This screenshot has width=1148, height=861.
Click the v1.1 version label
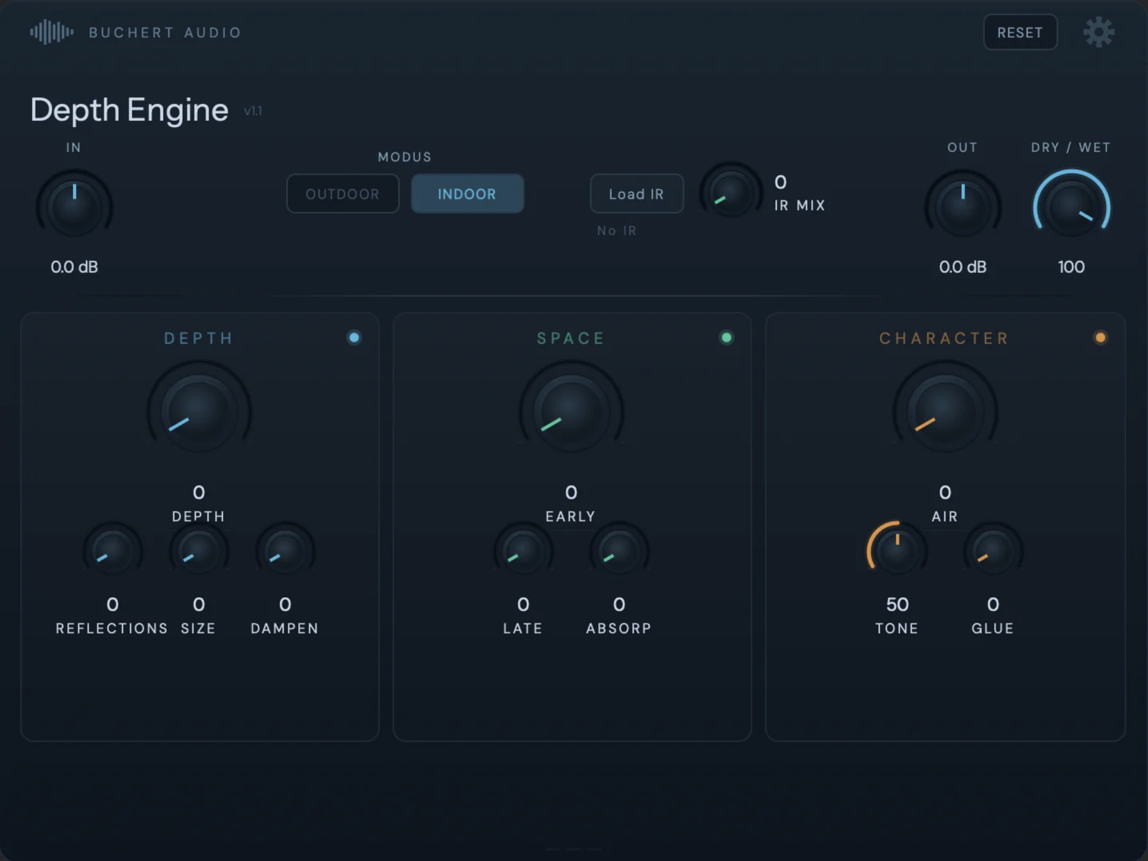click(x=253, y=111)
